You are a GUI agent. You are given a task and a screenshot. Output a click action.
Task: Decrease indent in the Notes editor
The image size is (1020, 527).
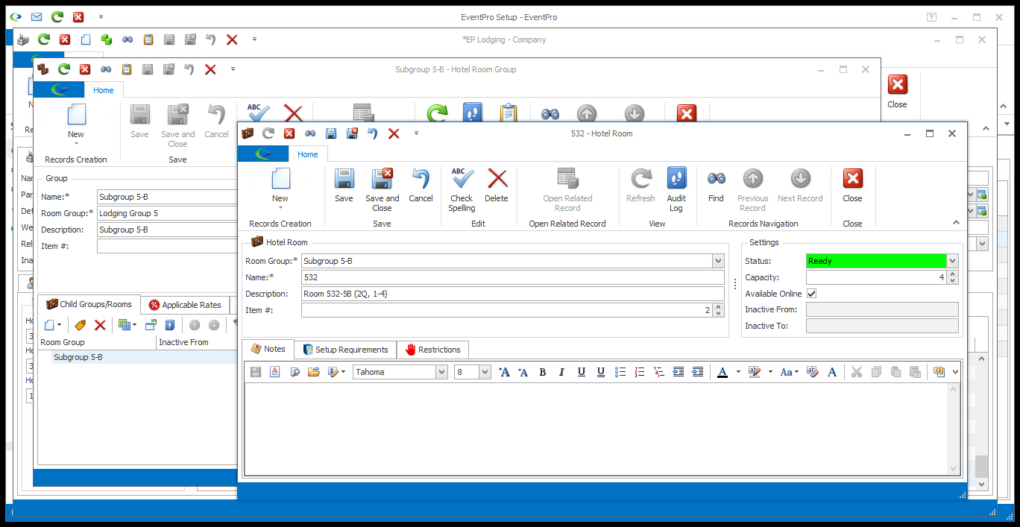coord(679,372)
